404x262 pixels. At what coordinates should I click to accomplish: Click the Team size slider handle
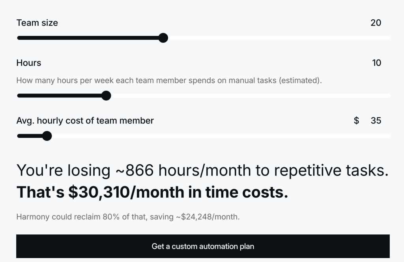(x=163, y=38)
